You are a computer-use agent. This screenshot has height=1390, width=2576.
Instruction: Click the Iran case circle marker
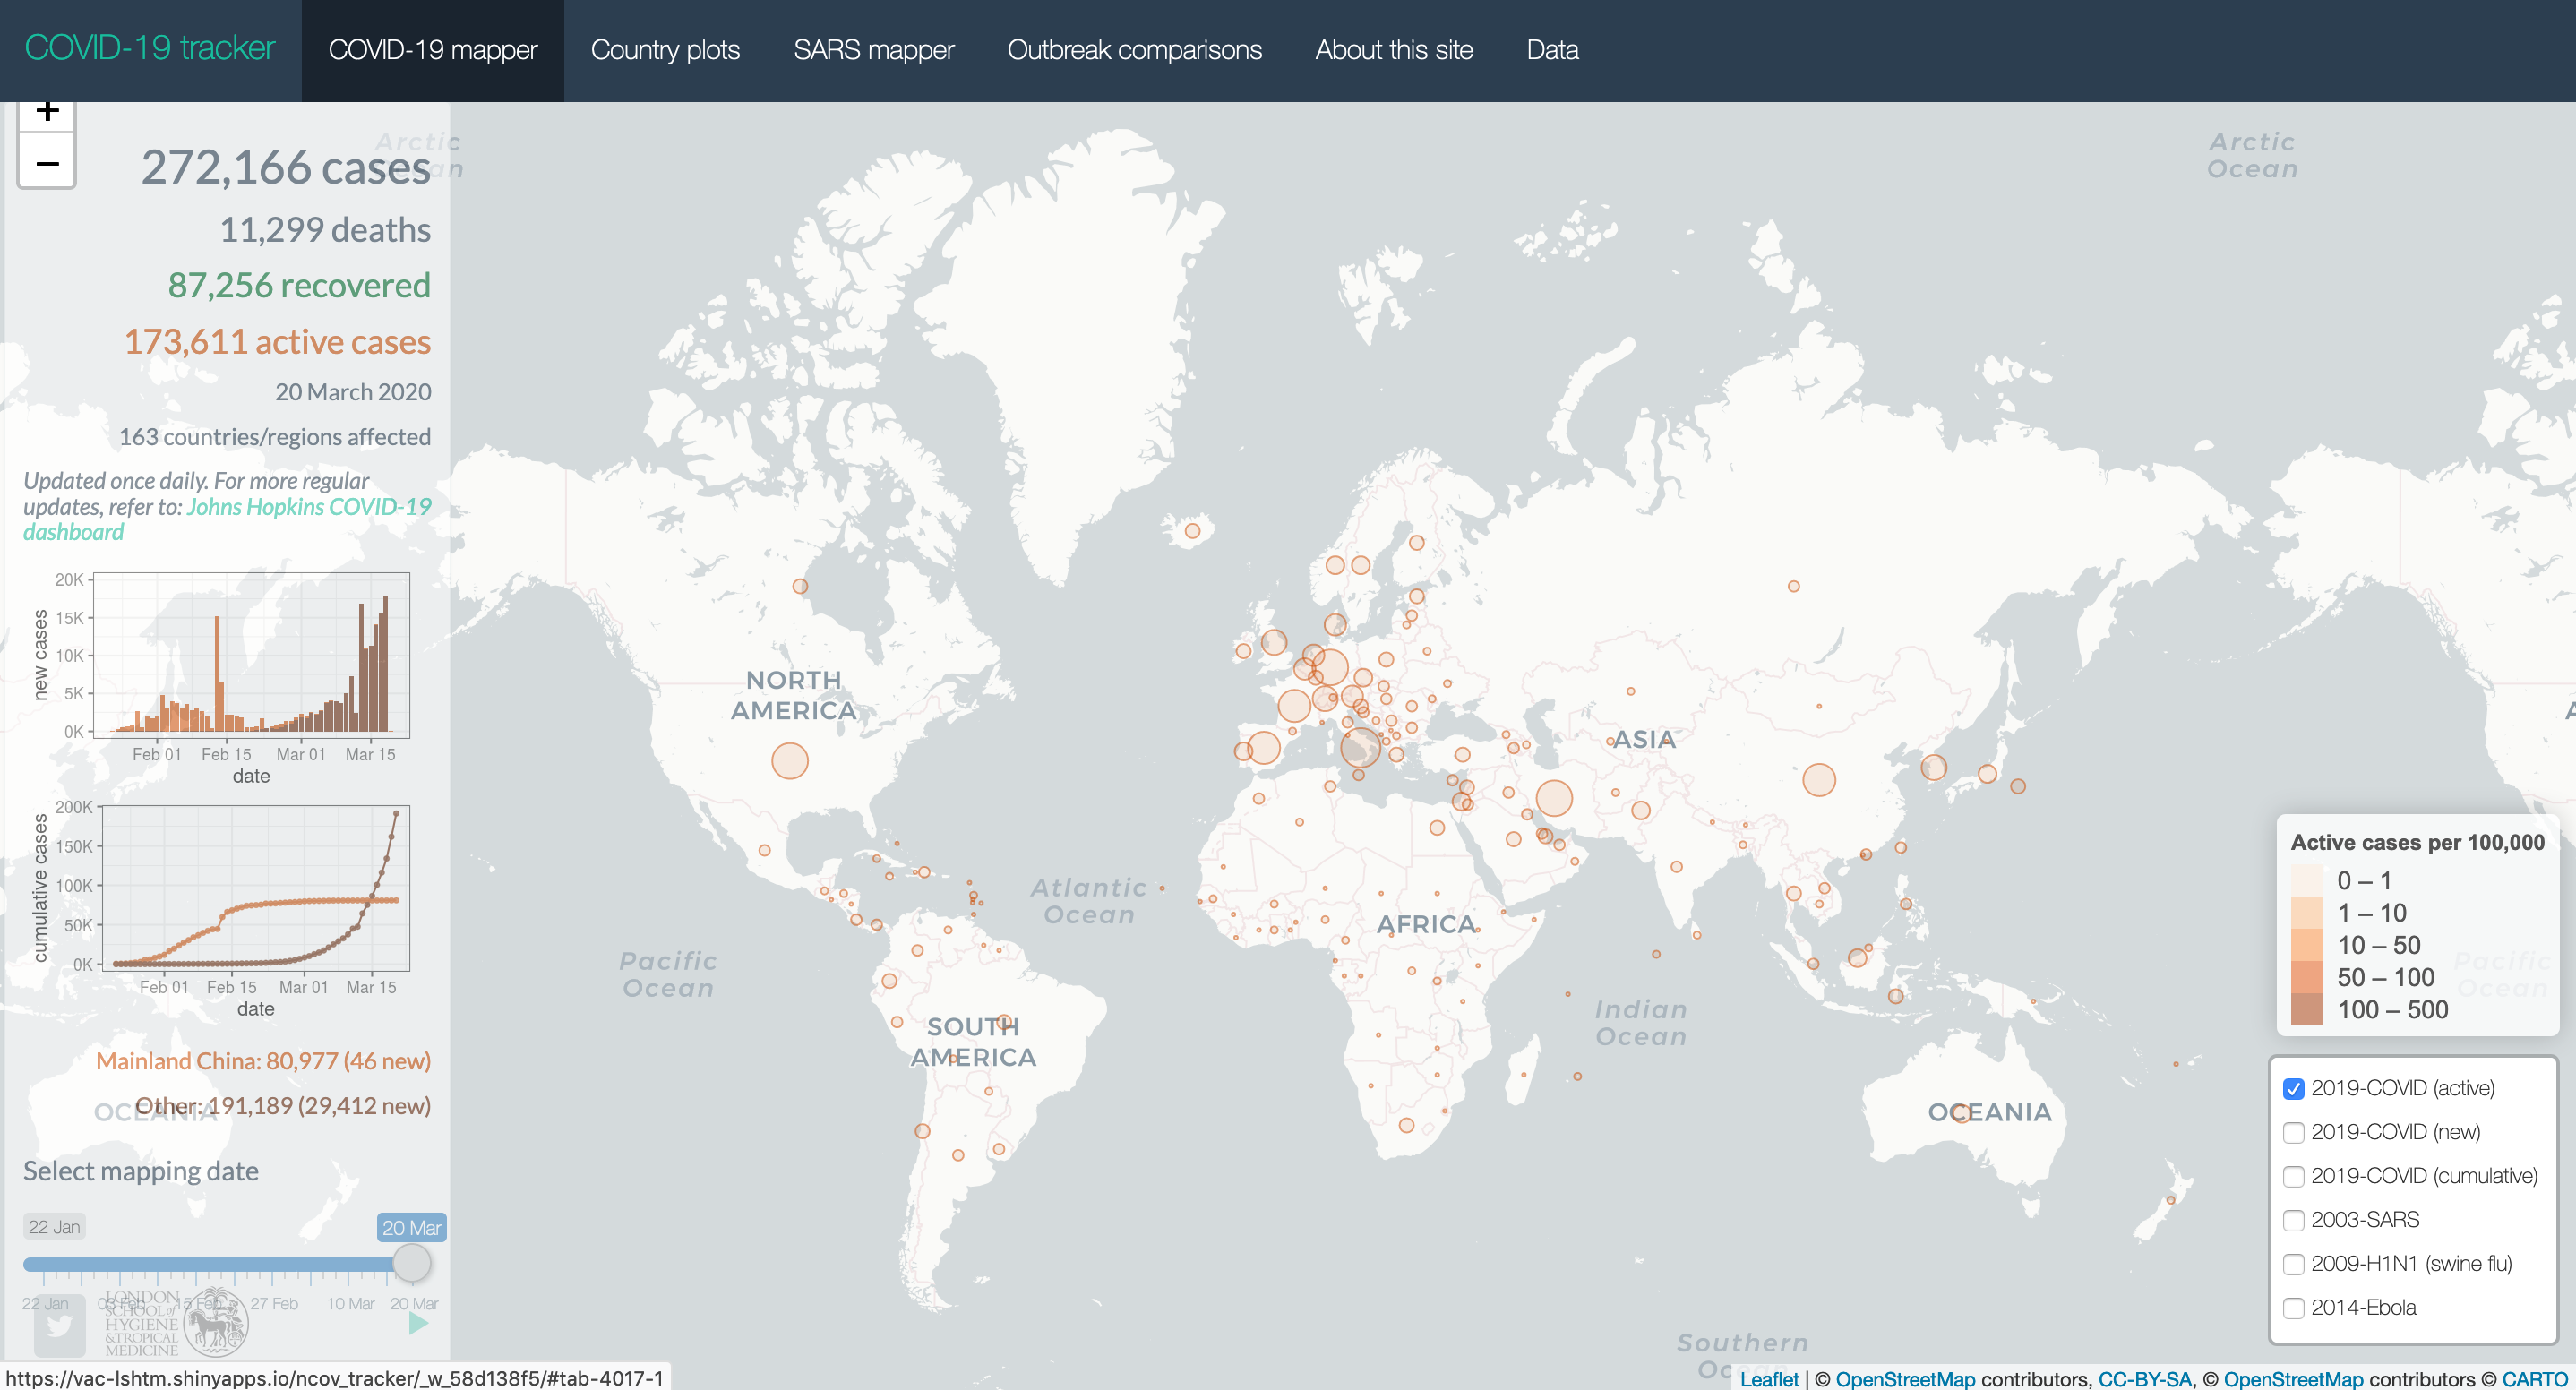coord(1553,798)
